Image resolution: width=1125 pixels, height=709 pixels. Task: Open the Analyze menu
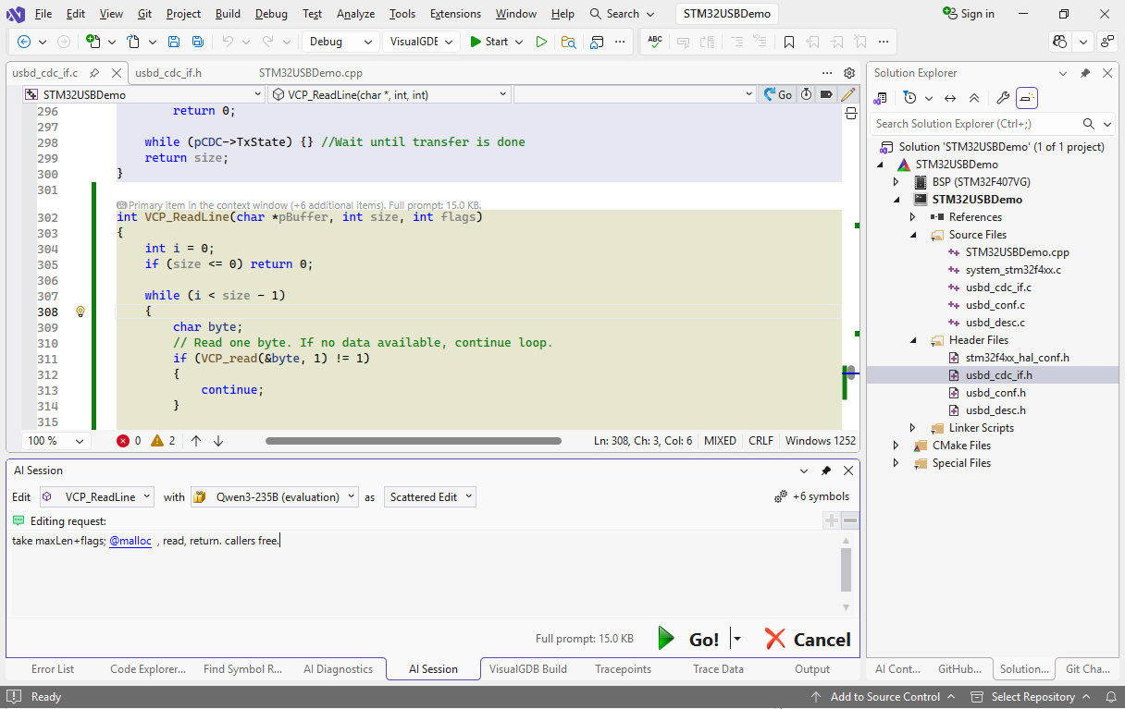355,14
